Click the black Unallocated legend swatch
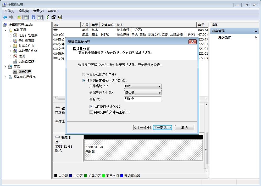261x186 pixels. tap(56, 176)
